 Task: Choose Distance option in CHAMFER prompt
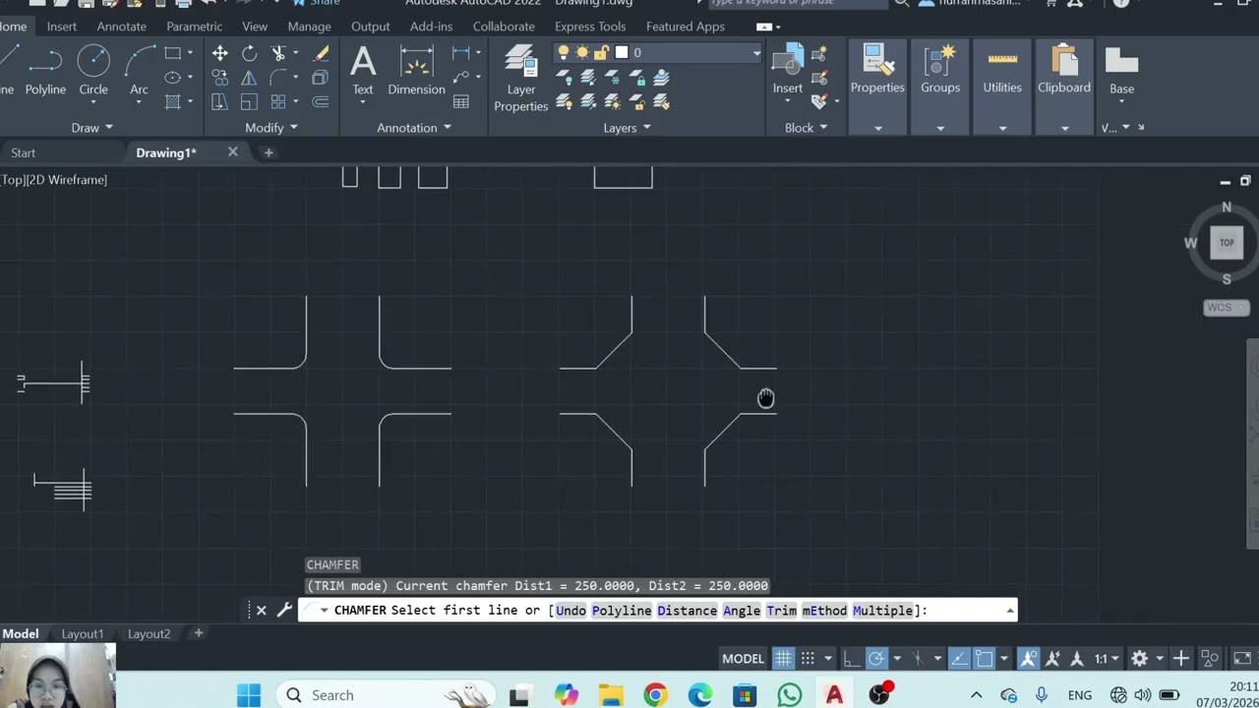pyautogui.click(x=687, y=611)
